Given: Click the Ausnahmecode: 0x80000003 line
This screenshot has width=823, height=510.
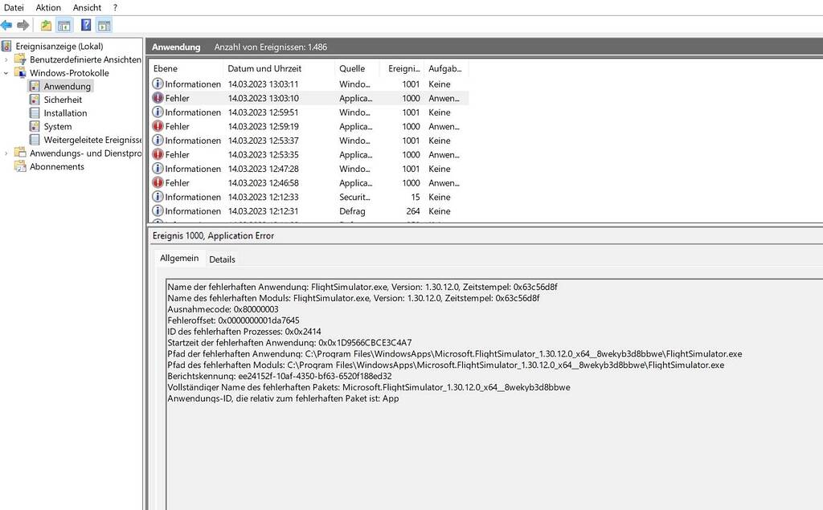Looking at the screenshot, I should point(223,309).
